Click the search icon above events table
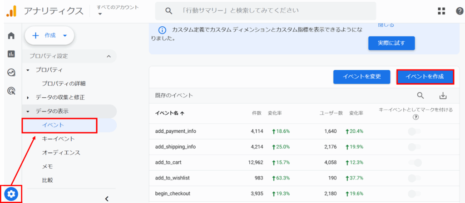Viewport: 465px width, 203px height. [420, 96]
